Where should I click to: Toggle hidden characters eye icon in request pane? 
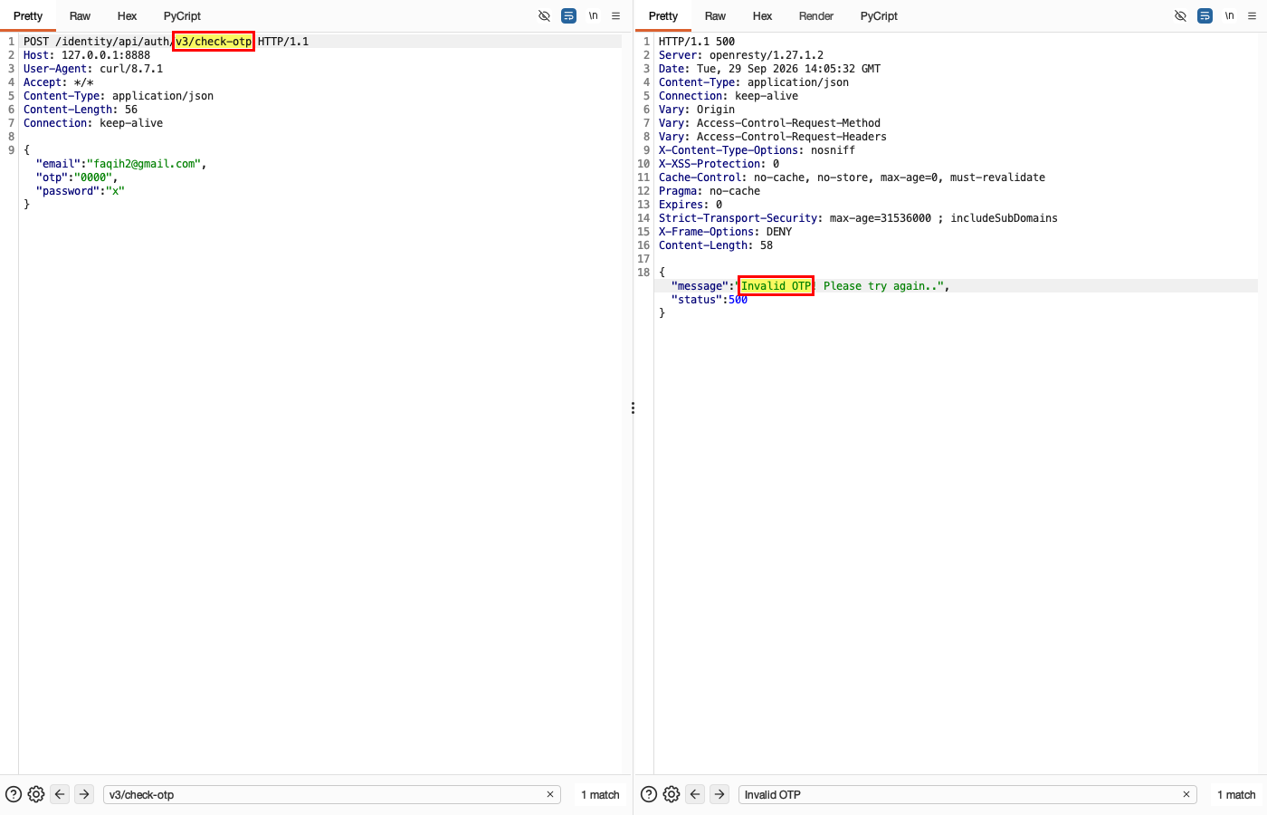click(544, 15)
